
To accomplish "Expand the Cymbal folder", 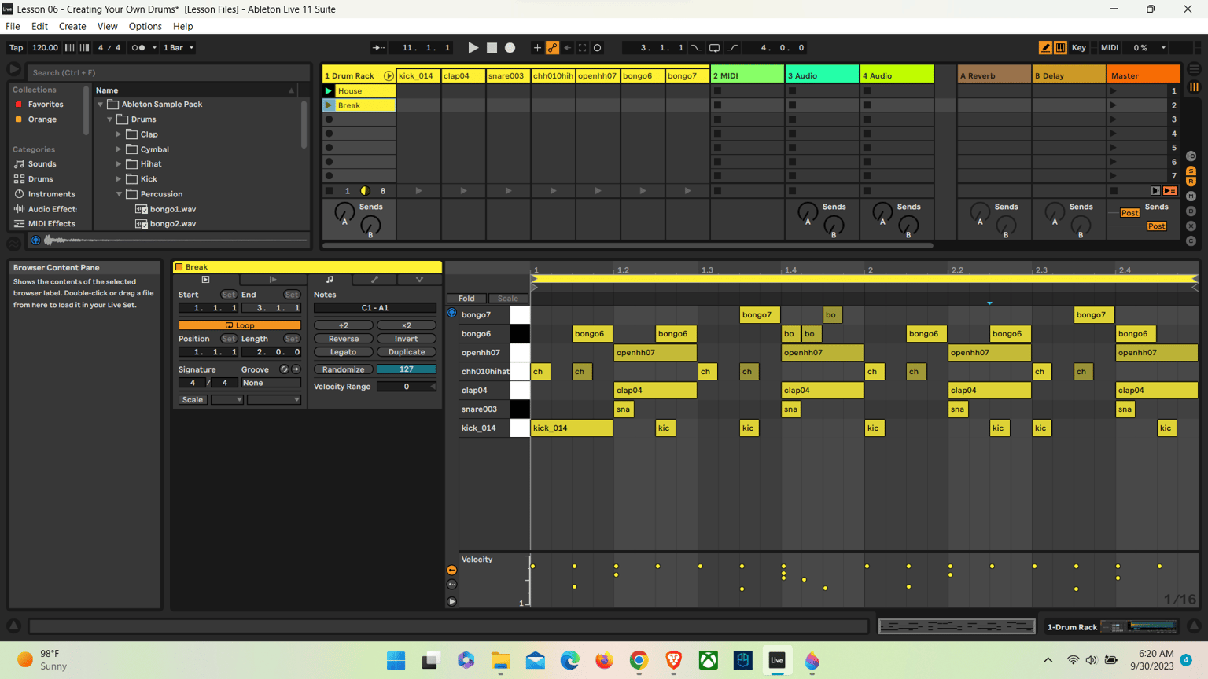I will (119, 149).
